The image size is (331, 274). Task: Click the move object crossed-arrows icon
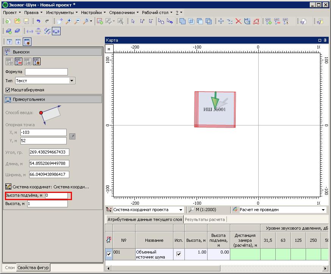click(221, 22)
